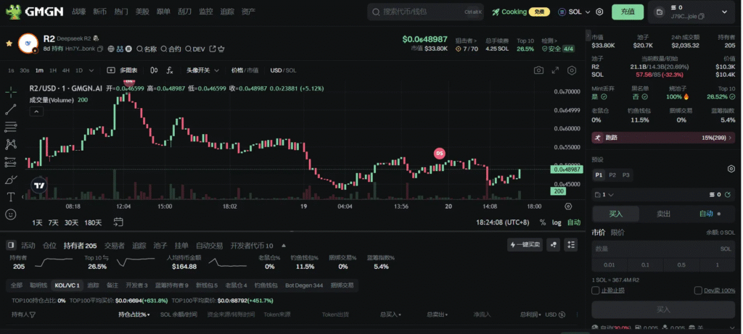Screen dimensions: 743x334
Task: Open indicators via the fx icon
Action: (169, 70)
